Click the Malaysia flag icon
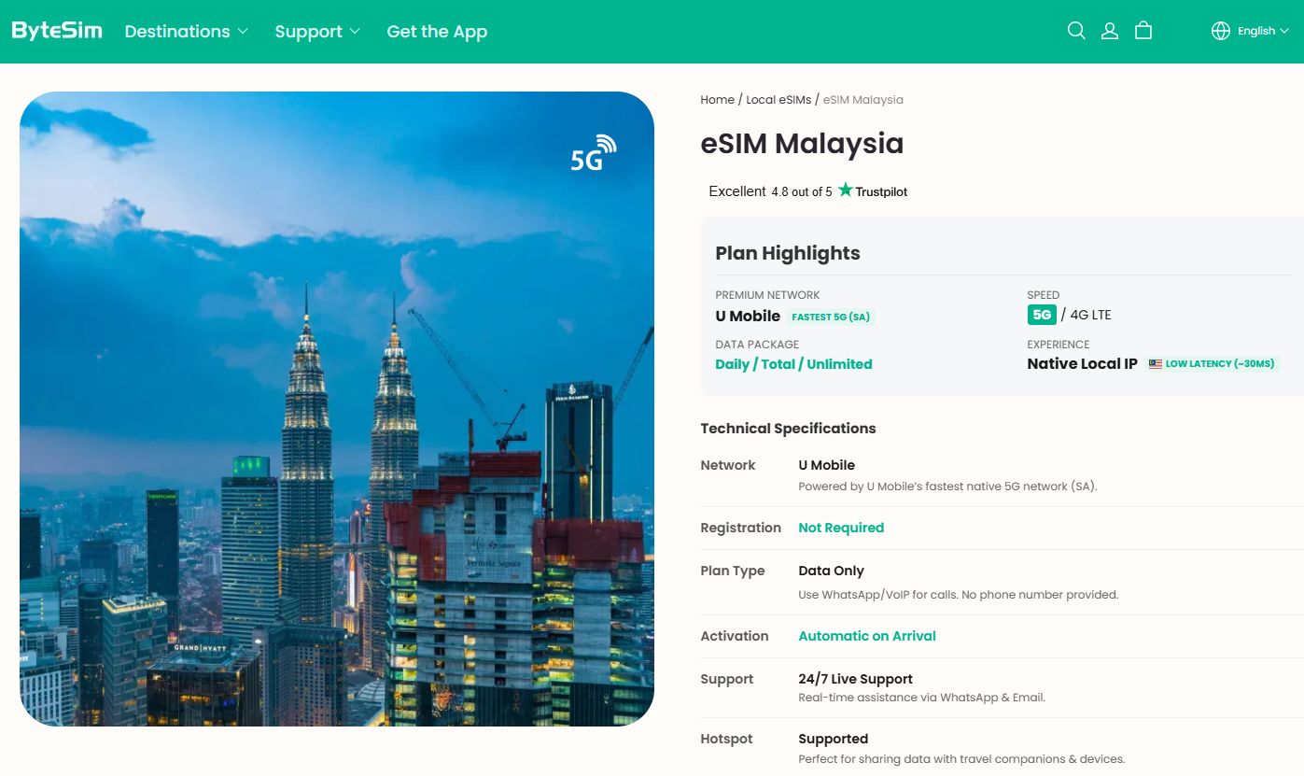The width and height of the screenshot is (1304, 776). [1156, 364]
